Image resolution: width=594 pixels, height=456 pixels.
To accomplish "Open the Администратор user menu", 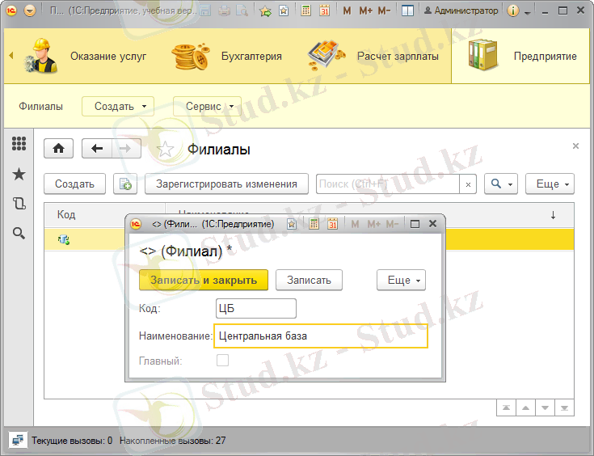I will point(461,11).
